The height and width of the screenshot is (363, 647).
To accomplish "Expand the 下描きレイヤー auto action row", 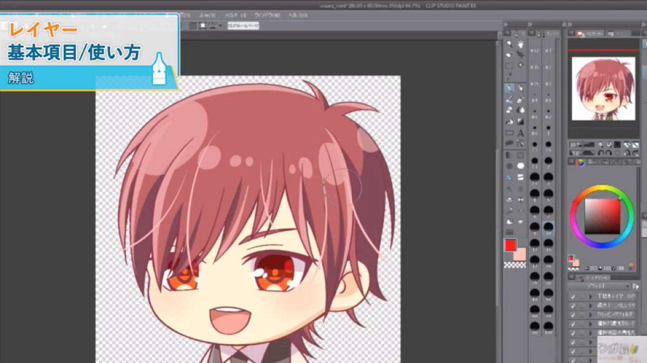I will tap(590, 296).
